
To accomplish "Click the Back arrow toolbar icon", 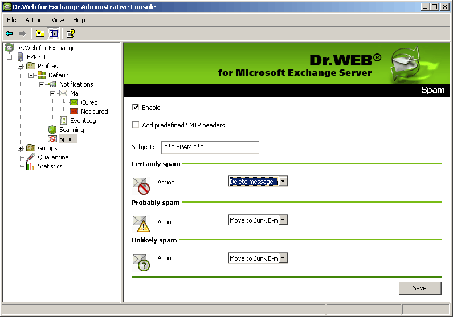I will pyautogui.click(x=9, y=34).
